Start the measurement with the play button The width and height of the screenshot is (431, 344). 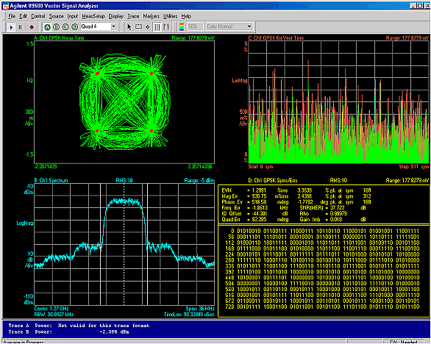coord(11,27)
